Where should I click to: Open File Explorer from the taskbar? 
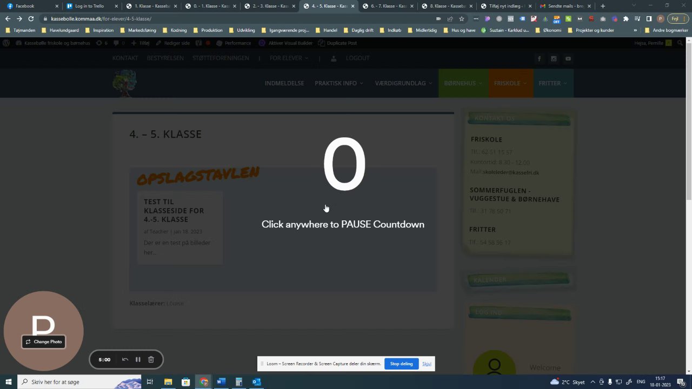[168, 382]
